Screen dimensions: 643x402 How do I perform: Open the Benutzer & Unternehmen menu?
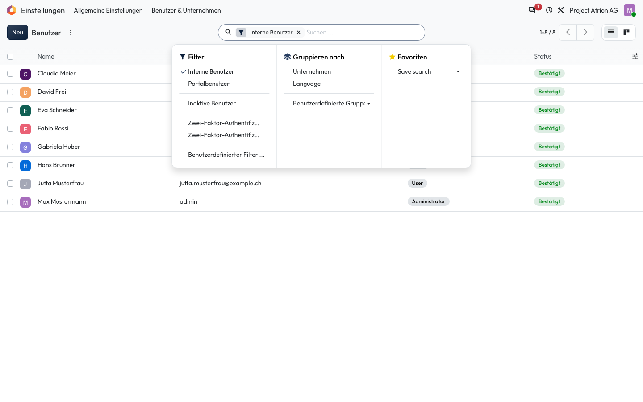[x=186, y=10]
